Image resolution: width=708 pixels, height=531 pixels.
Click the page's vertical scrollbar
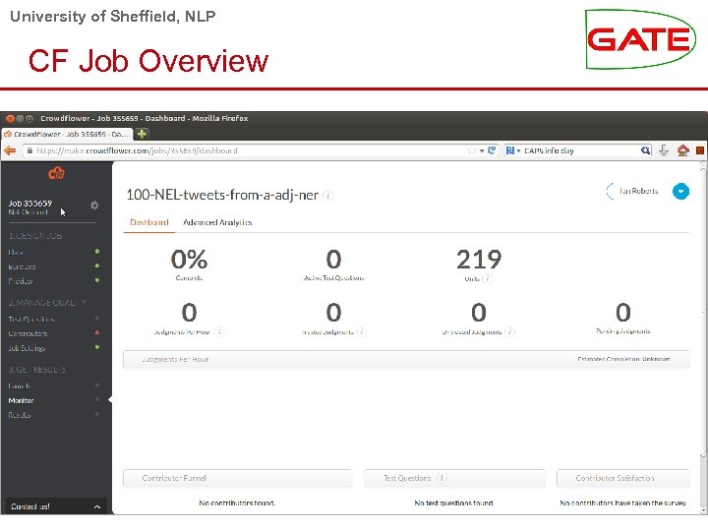(702, 337)
